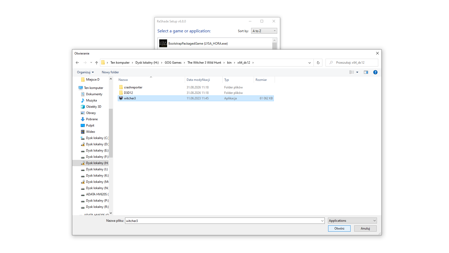This screenshot has width=449, height=253.
Task: Click the Anuluj button
Action: pos(365,228)
